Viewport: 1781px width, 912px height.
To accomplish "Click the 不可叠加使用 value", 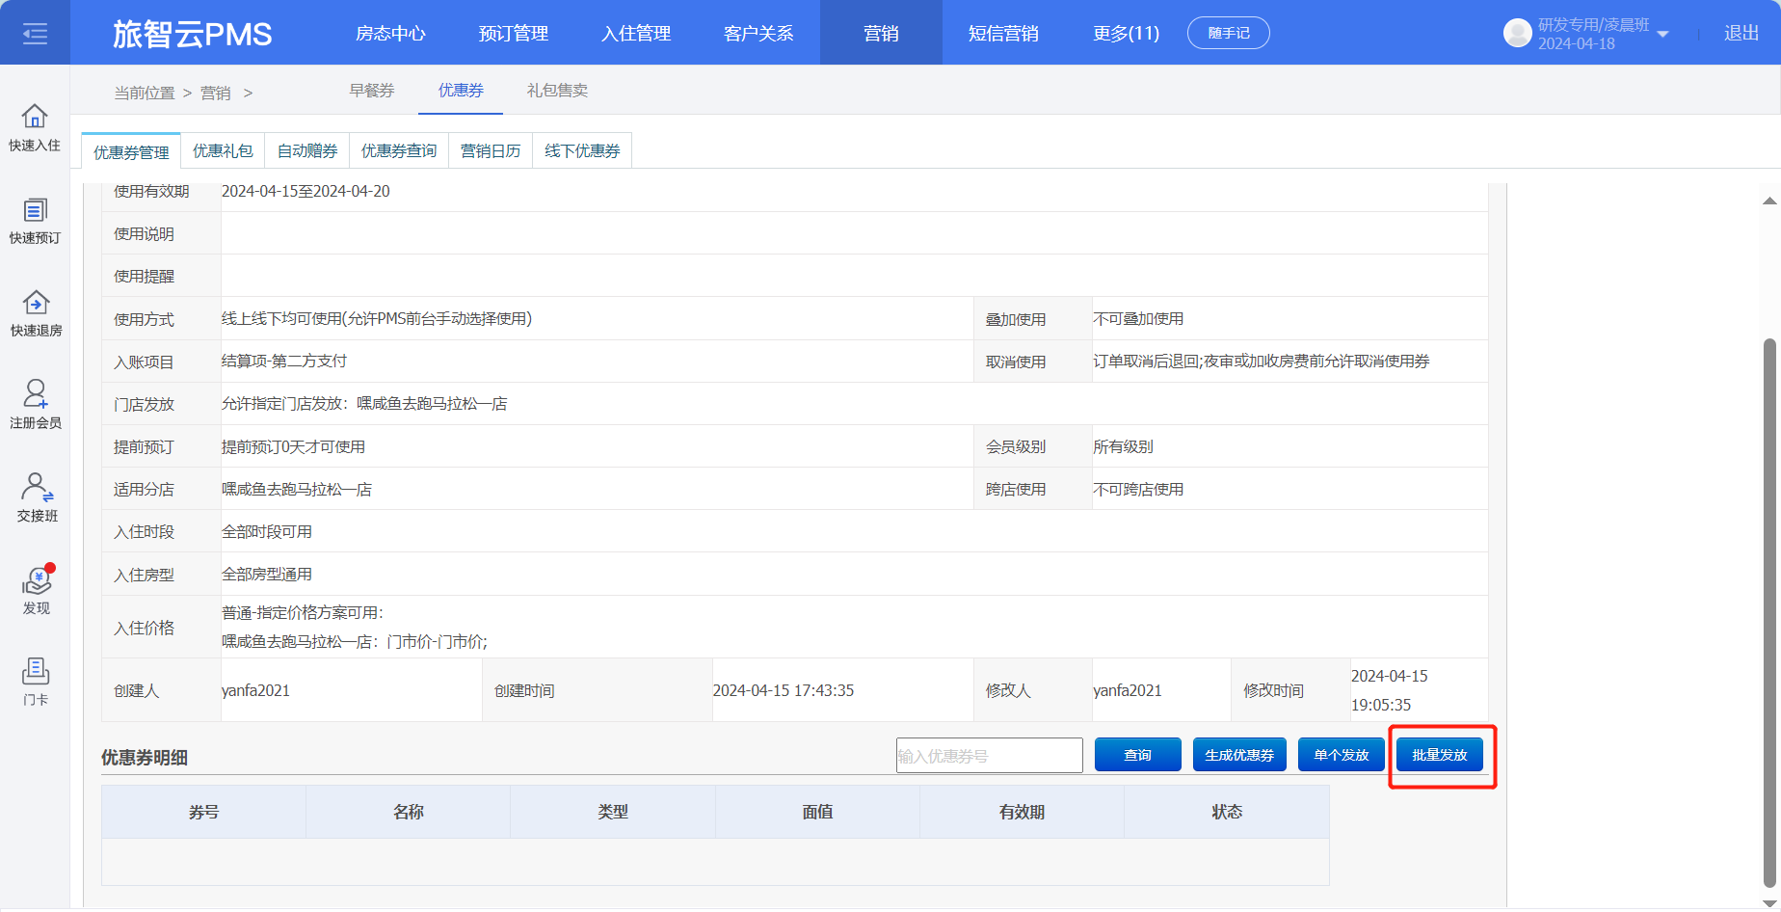I will coord(1138,319).
